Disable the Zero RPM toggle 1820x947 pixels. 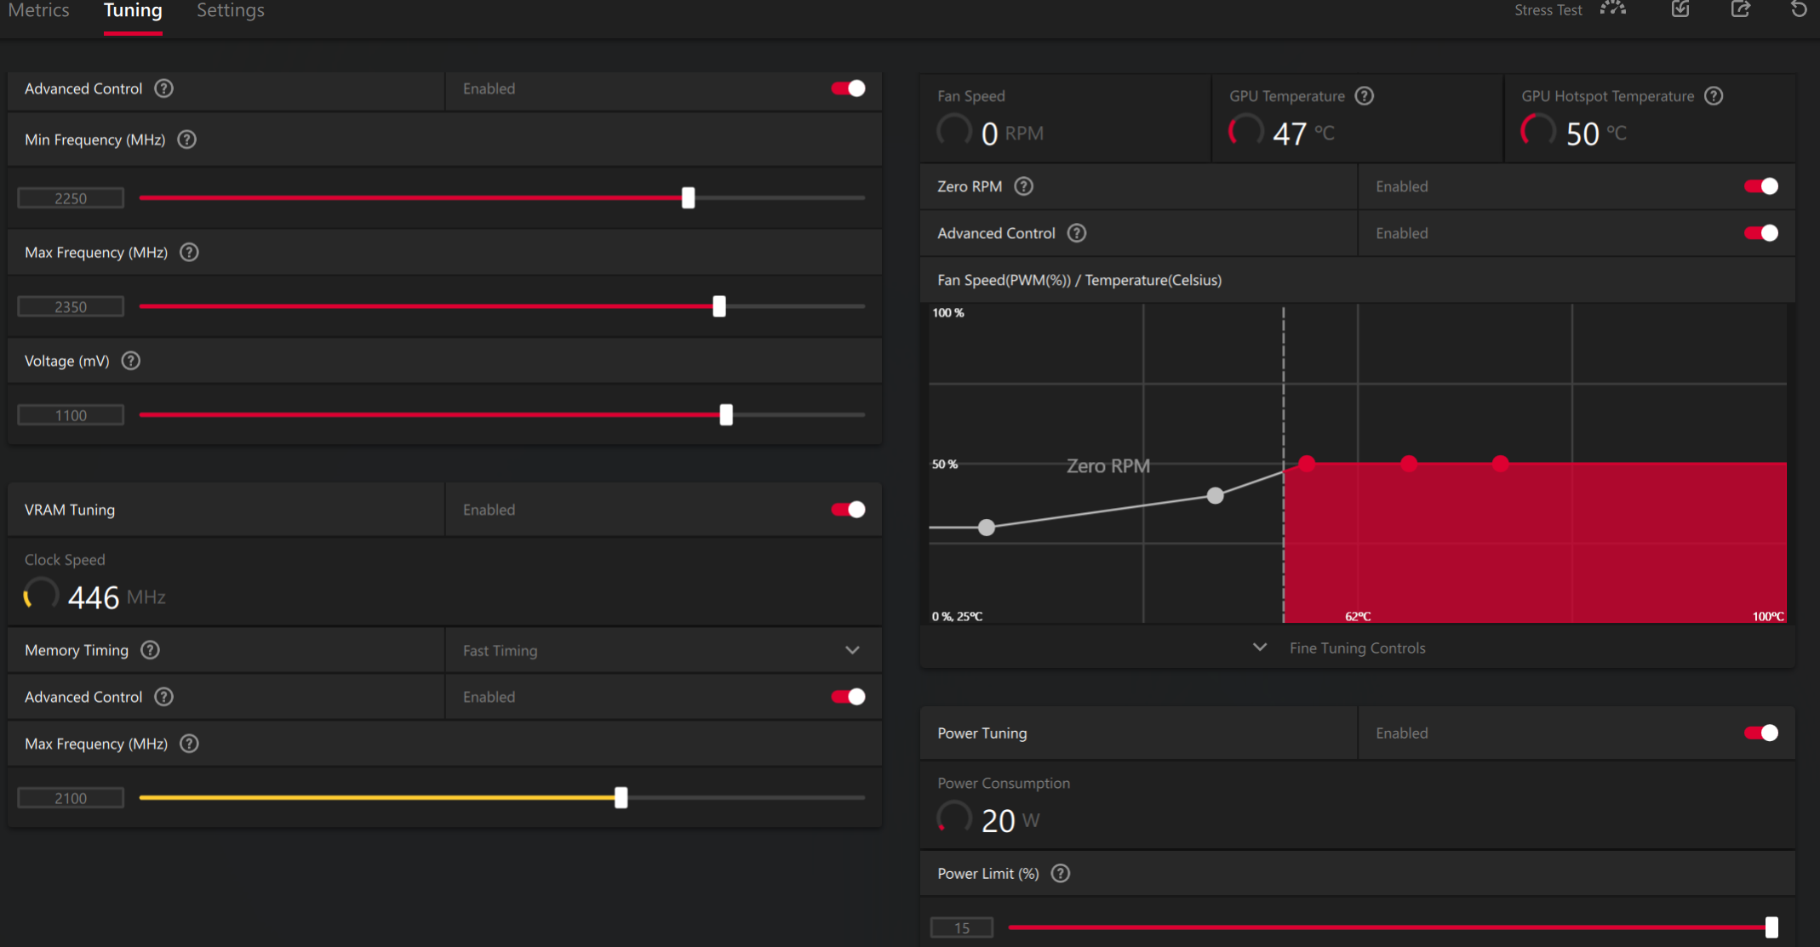[1760, 186]
